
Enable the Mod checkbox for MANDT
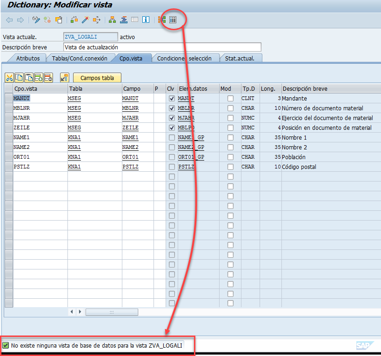click(x=230, y=98)
